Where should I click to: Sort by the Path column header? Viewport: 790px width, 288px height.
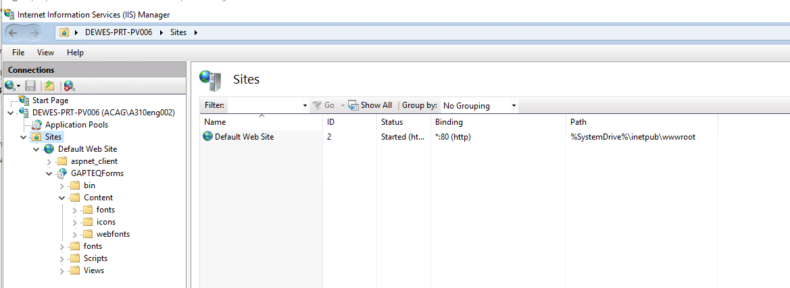point(642,122)
